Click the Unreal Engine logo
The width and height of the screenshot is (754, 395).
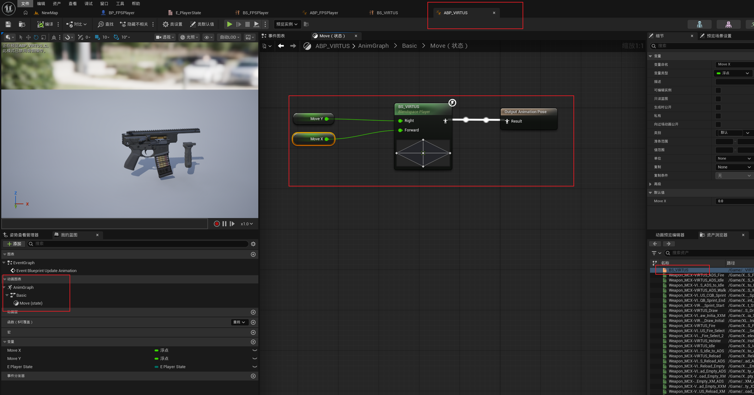(x=9, y=9)
